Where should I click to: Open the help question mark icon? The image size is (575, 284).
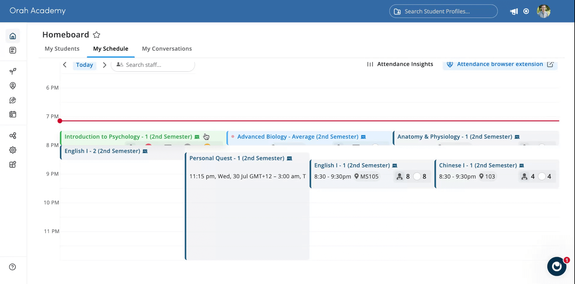pyautogui.click(x=13, y=267)
